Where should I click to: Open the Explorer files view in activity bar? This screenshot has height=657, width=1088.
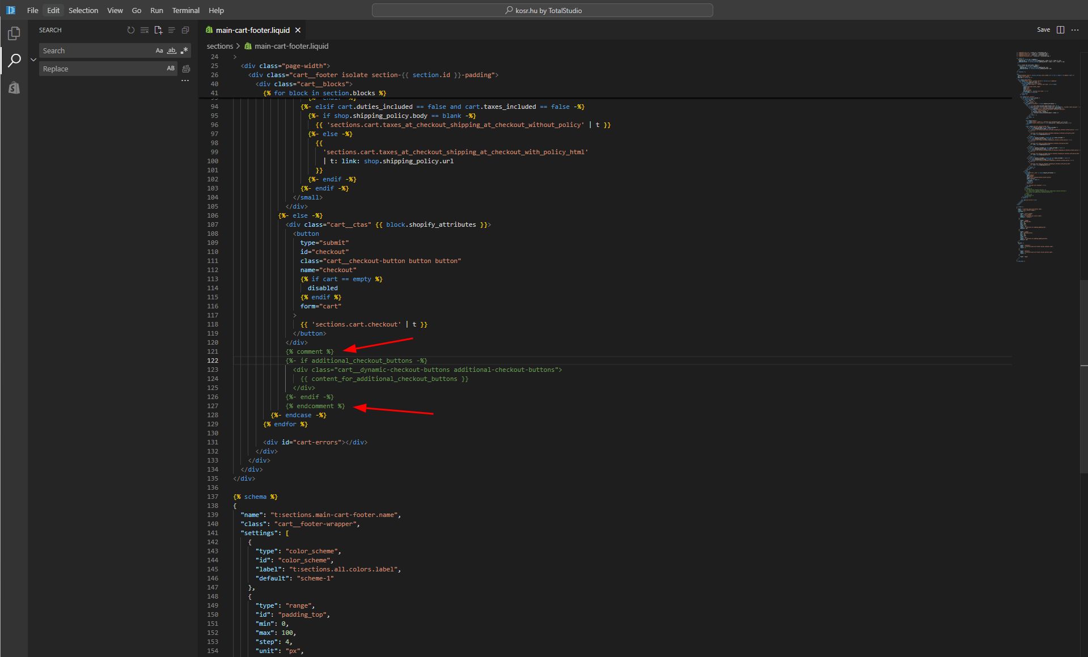14,34
